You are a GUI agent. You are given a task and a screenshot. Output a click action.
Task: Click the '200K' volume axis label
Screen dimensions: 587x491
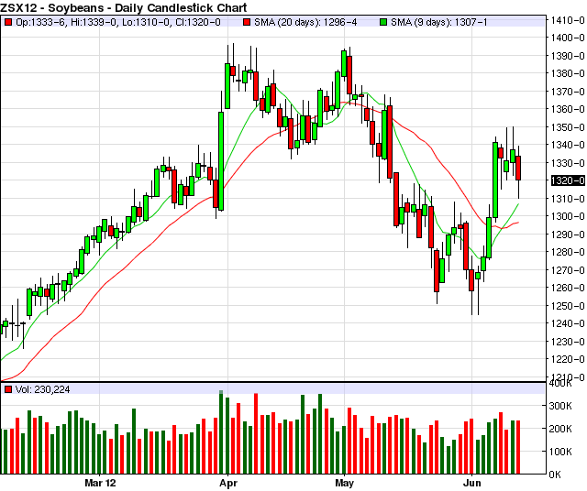560,429
